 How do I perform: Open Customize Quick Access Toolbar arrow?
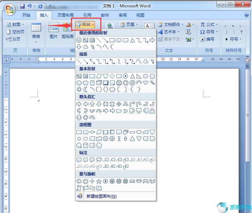click(x=50, y=6)
